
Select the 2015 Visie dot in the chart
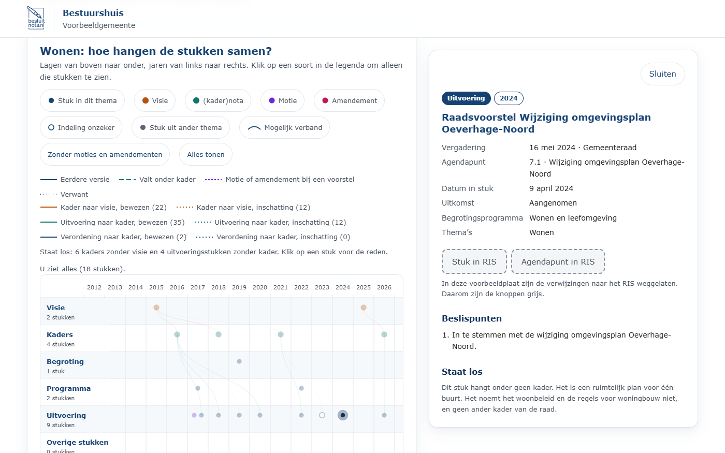pyautogui.click(x=156, y=308)
